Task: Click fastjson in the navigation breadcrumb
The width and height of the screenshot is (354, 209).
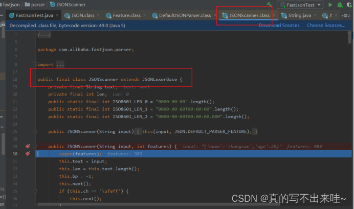Action: pos(11,5)
